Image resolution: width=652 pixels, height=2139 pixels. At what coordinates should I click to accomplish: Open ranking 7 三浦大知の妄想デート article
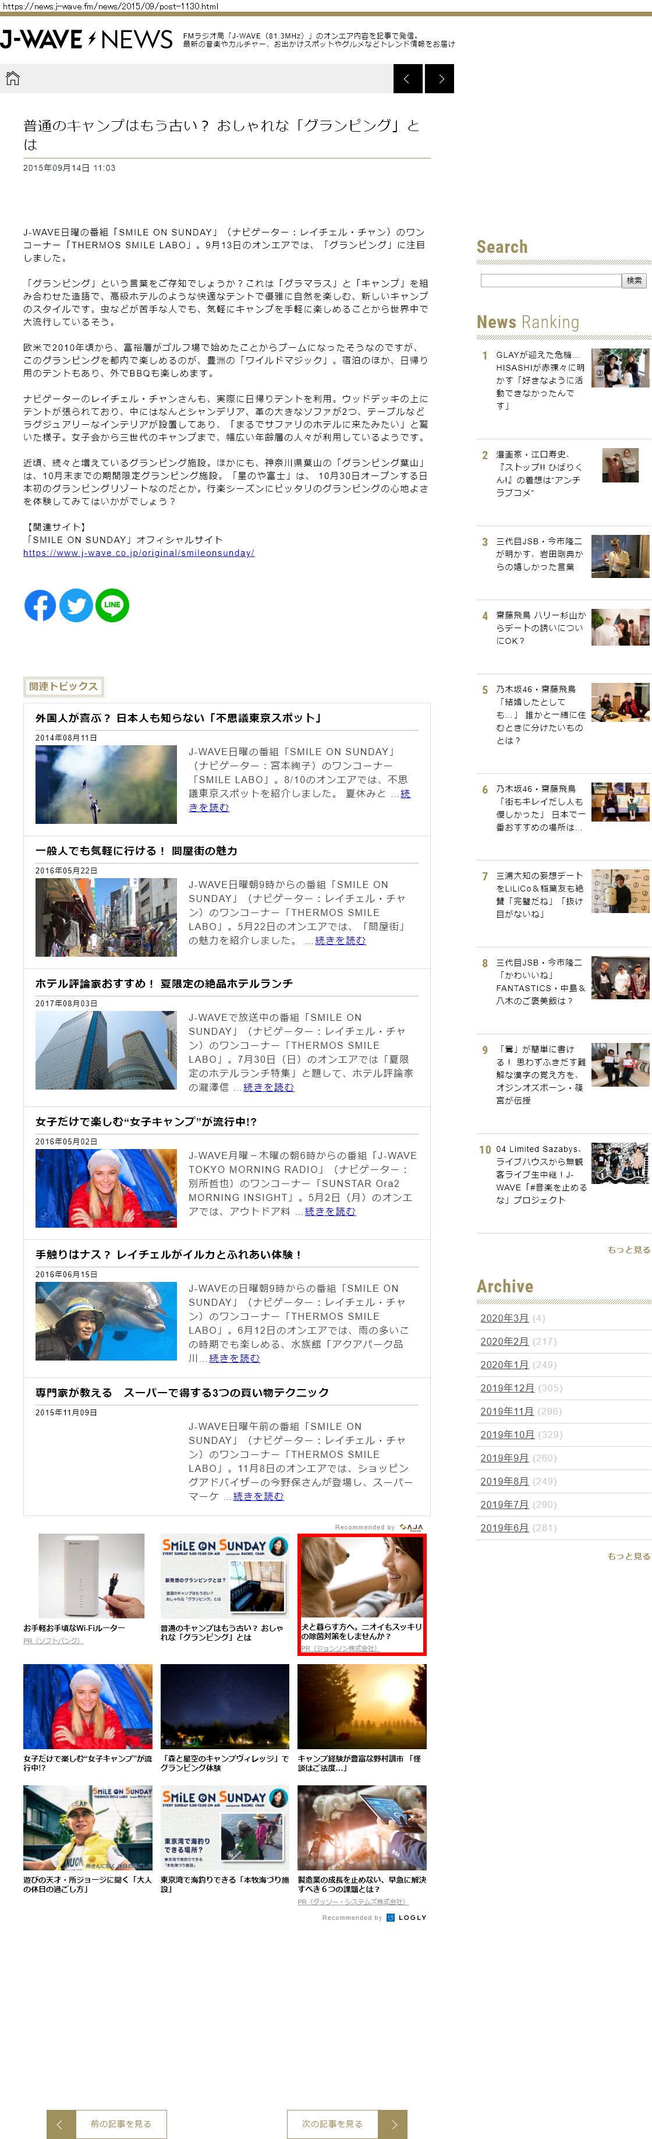pos(540,895)
